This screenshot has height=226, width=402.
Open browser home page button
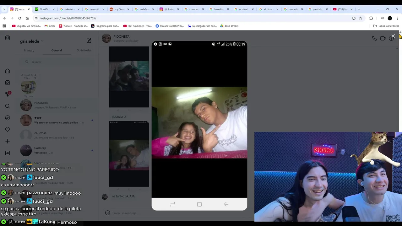coord(27,18)
